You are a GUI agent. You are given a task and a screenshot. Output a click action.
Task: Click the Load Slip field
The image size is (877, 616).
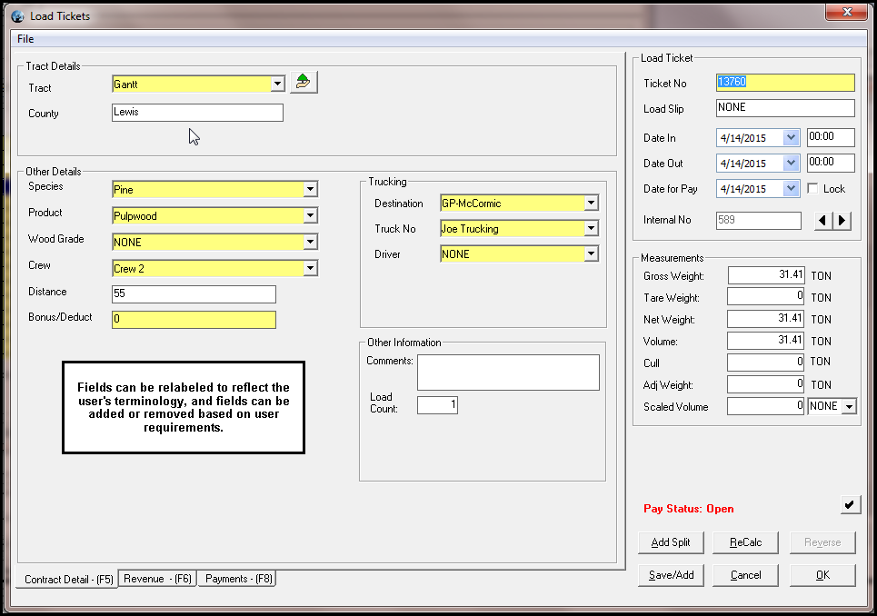(785, 108)
